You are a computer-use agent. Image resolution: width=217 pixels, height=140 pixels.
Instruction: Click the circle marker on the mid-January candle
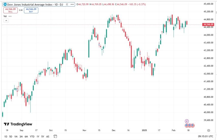161,39
